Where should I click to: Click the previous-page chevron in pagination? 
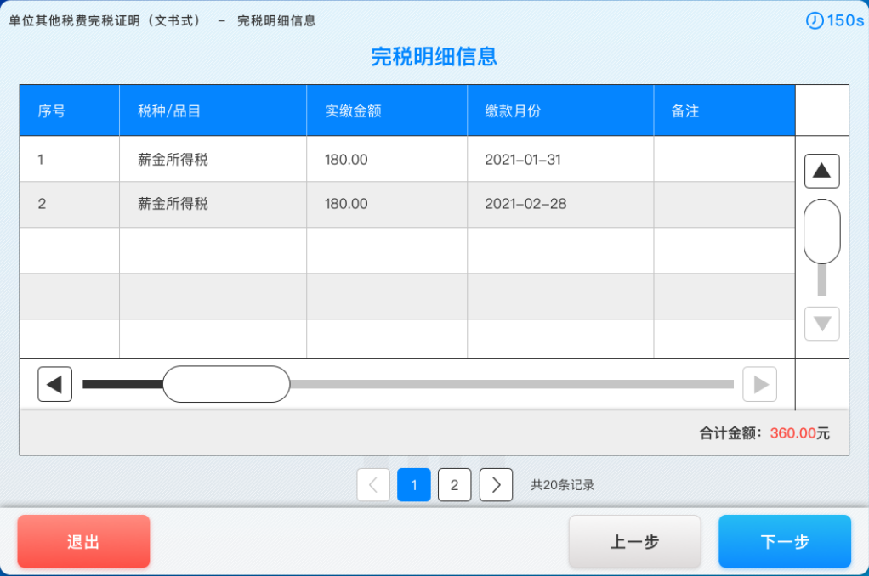pos(372,485)
